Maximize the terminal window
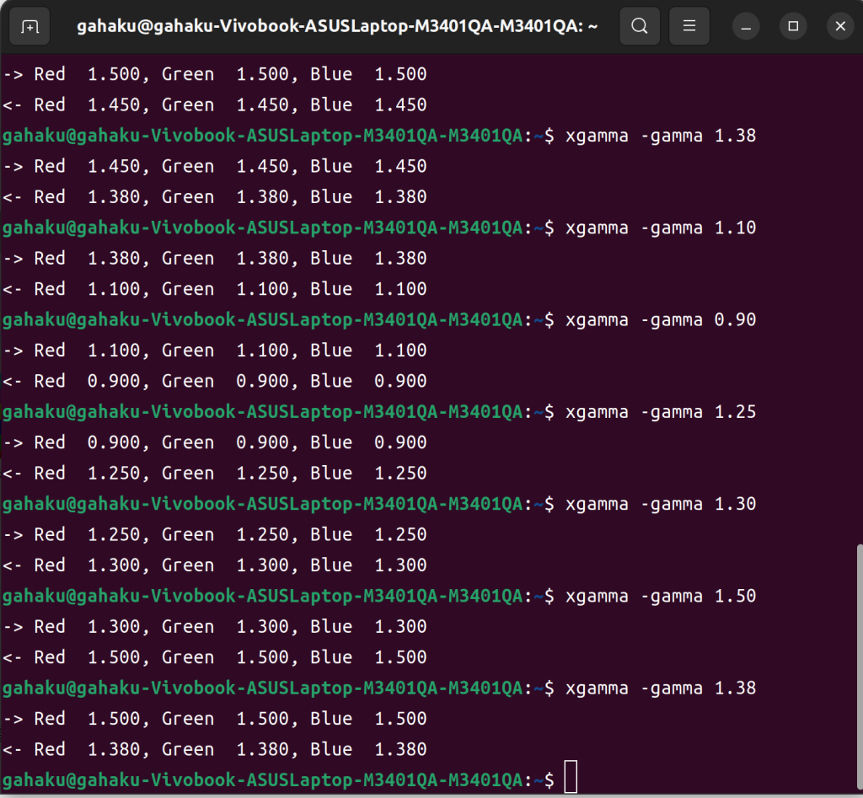The height and width of the screenshot is (798, 863). pyautogui.click(x=793, y=26)
